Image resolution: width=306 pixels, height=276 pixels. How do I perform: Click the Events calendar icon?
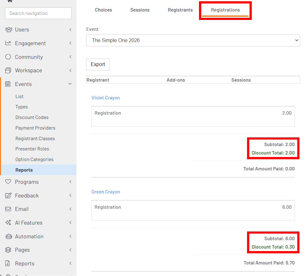tap(8, 84)
